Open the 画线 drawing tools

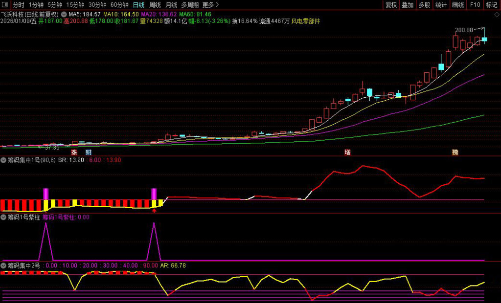click(458, 5)
